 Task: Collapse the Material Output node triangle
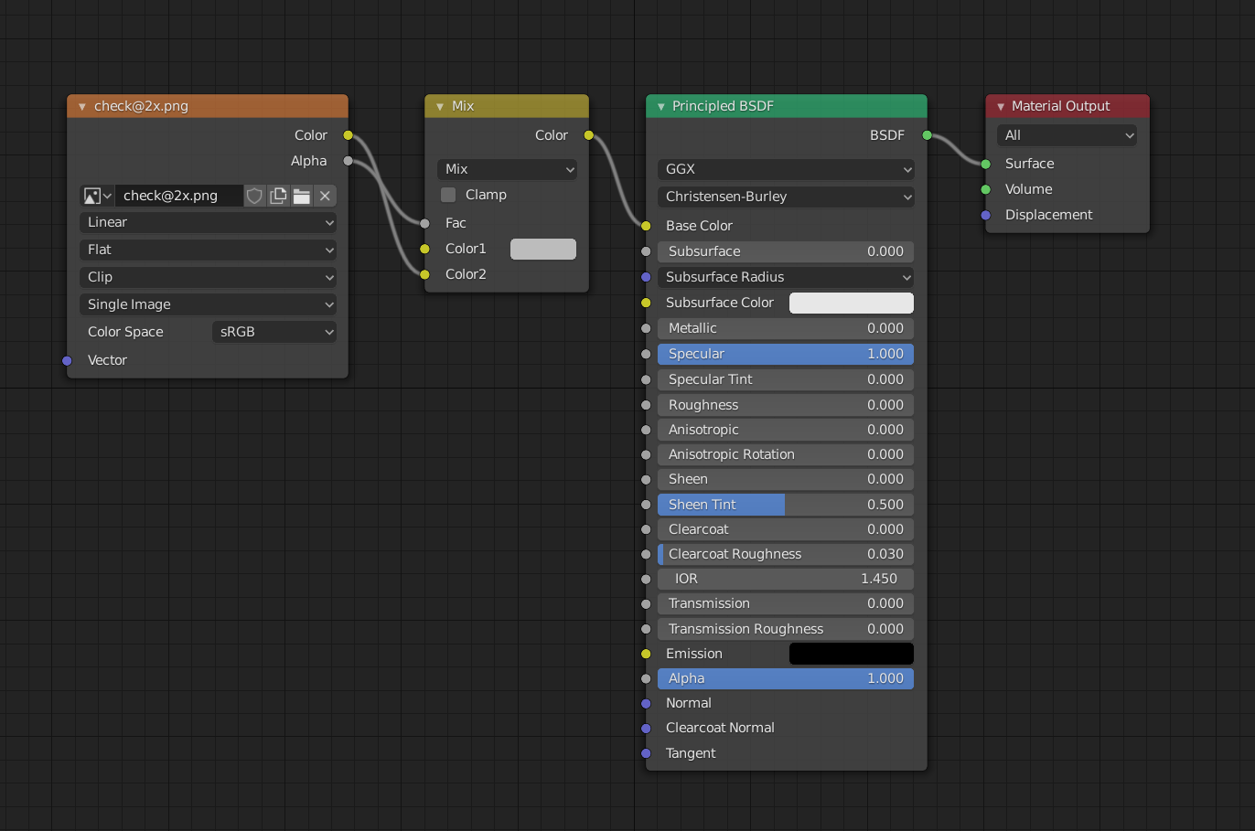tap(1000, 107)
